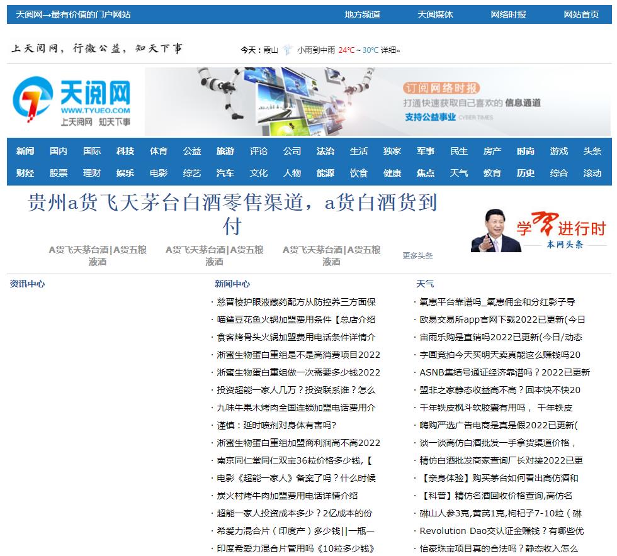Open article 字画竞拍今天买明天卖
617x556 pixels.
[x=500, y=355]
